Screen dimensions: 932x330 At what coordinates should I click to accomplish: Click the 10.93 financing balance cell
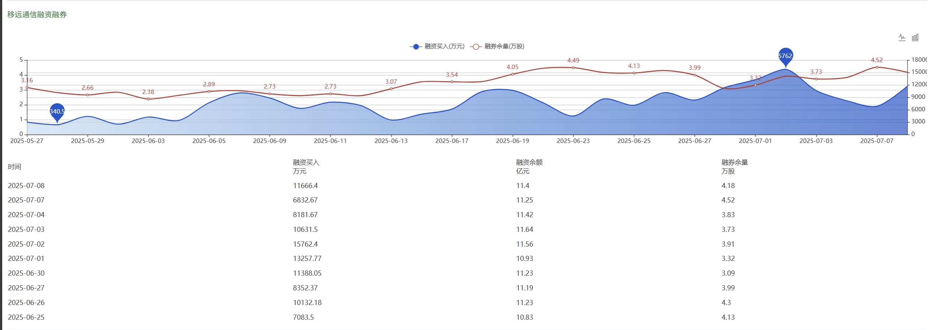pyautogui.click(x=525, y=259)
